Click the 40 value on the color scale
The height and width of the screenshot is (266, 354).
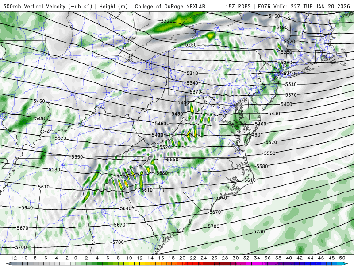pyautogui.click(x=289, y=258)
